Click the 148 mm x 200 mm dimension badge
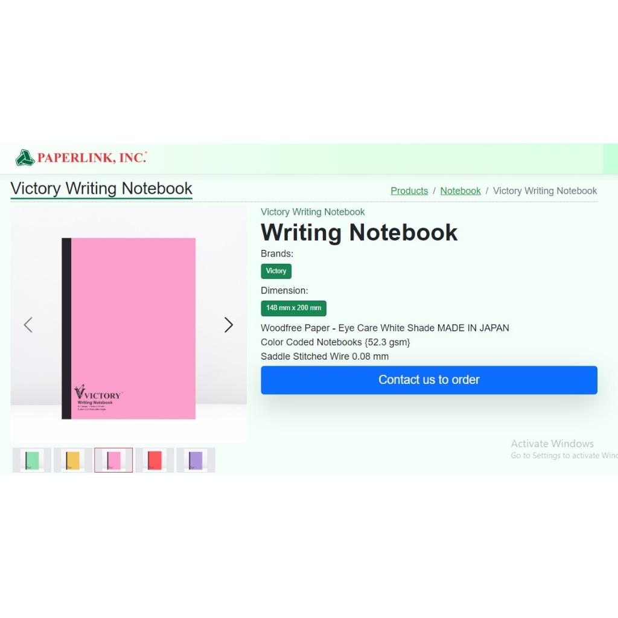 294,308
